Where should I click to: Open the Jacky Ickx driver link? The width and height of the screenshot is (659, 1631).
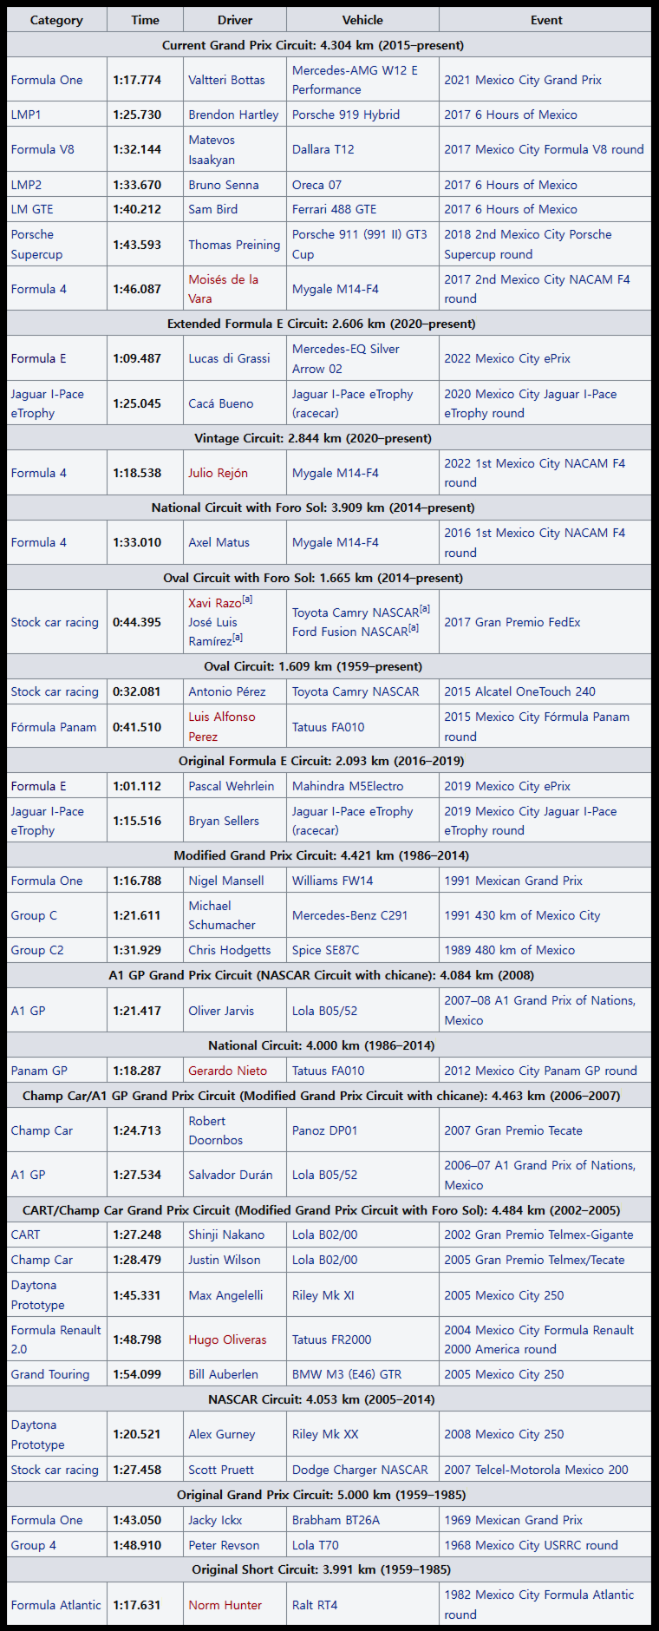click(215, 1520)
